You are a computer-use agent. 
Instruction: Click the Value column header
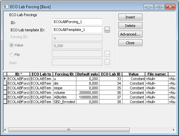(134, 74)
